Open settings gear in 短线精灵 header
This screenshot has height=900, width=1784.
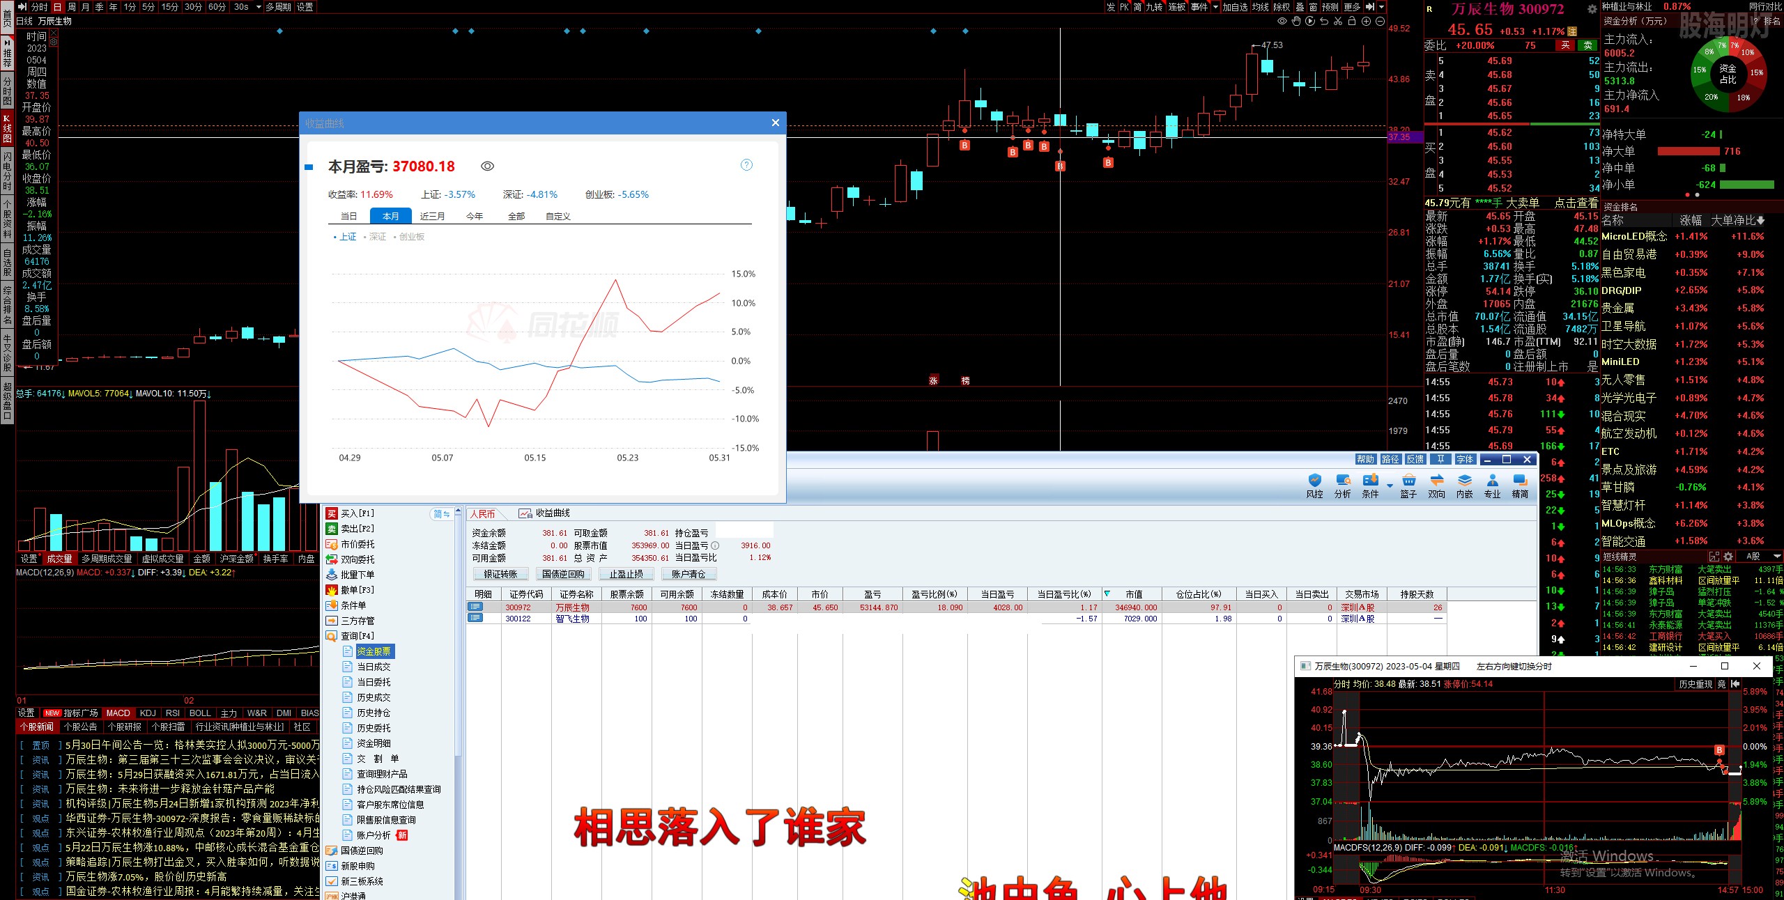pos(1728,556)
